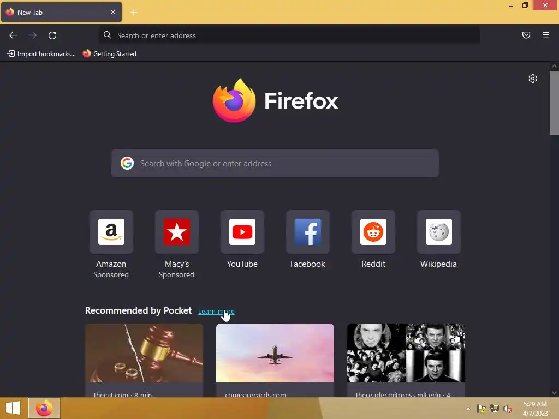Image resolution: width=559 pixels, height=419 pixels.
Task: Click the Recommended by Pocket heading
Action: [138, 310]
